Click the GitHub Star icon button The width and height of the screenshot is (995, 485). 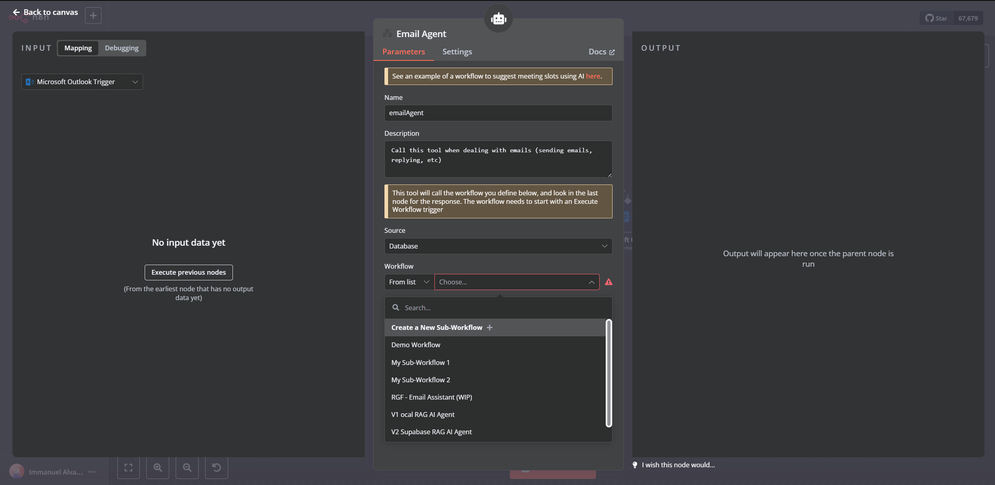tap(936, 19)
